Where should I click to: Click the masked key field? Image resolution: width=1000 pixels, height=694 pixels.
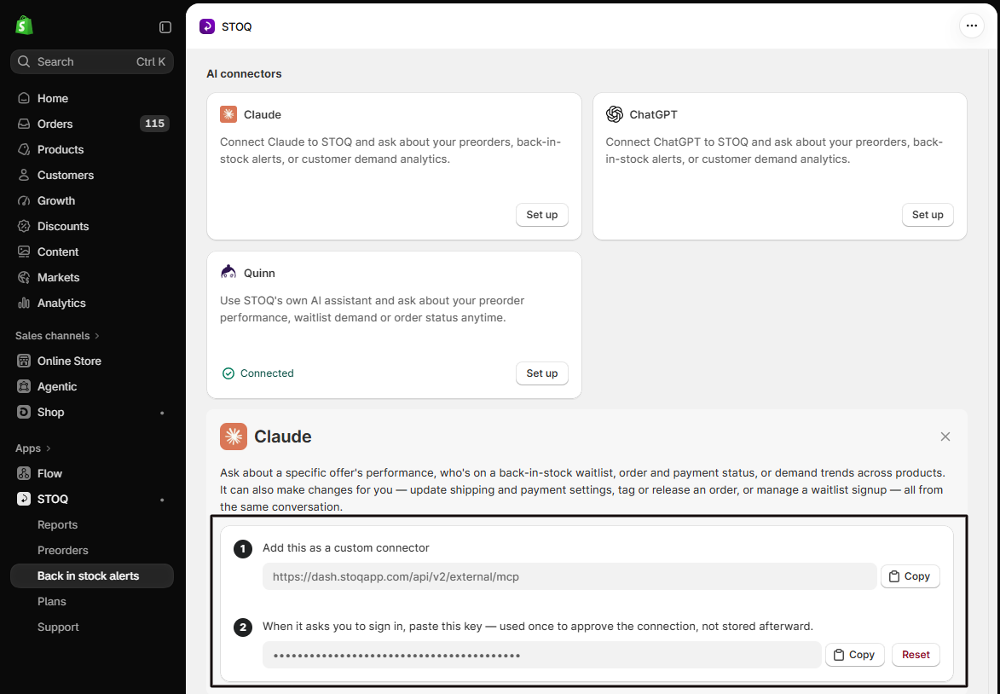541,655
